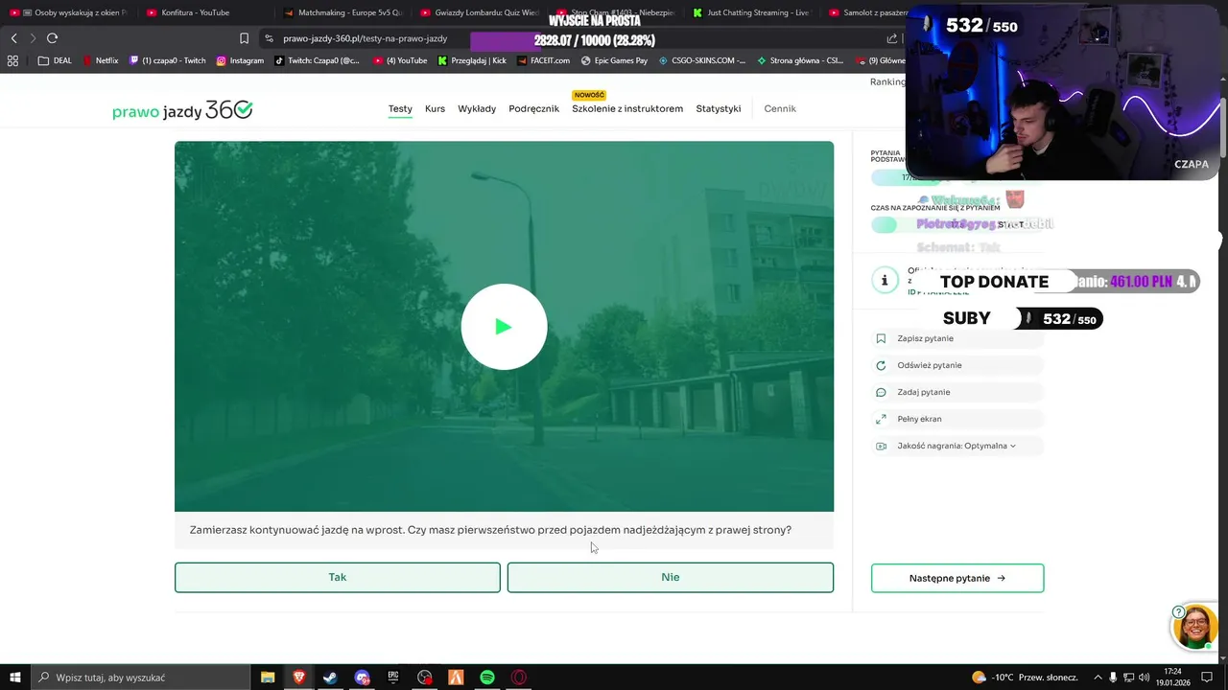This screenshot has height=690, width=1228.
Task: Open the czapa0 - Twitch bookmark
Action: tap(167, 60)
